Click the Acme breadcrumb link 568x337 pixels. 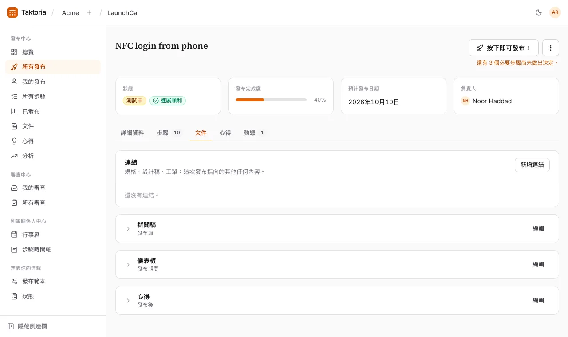(71, 13)
